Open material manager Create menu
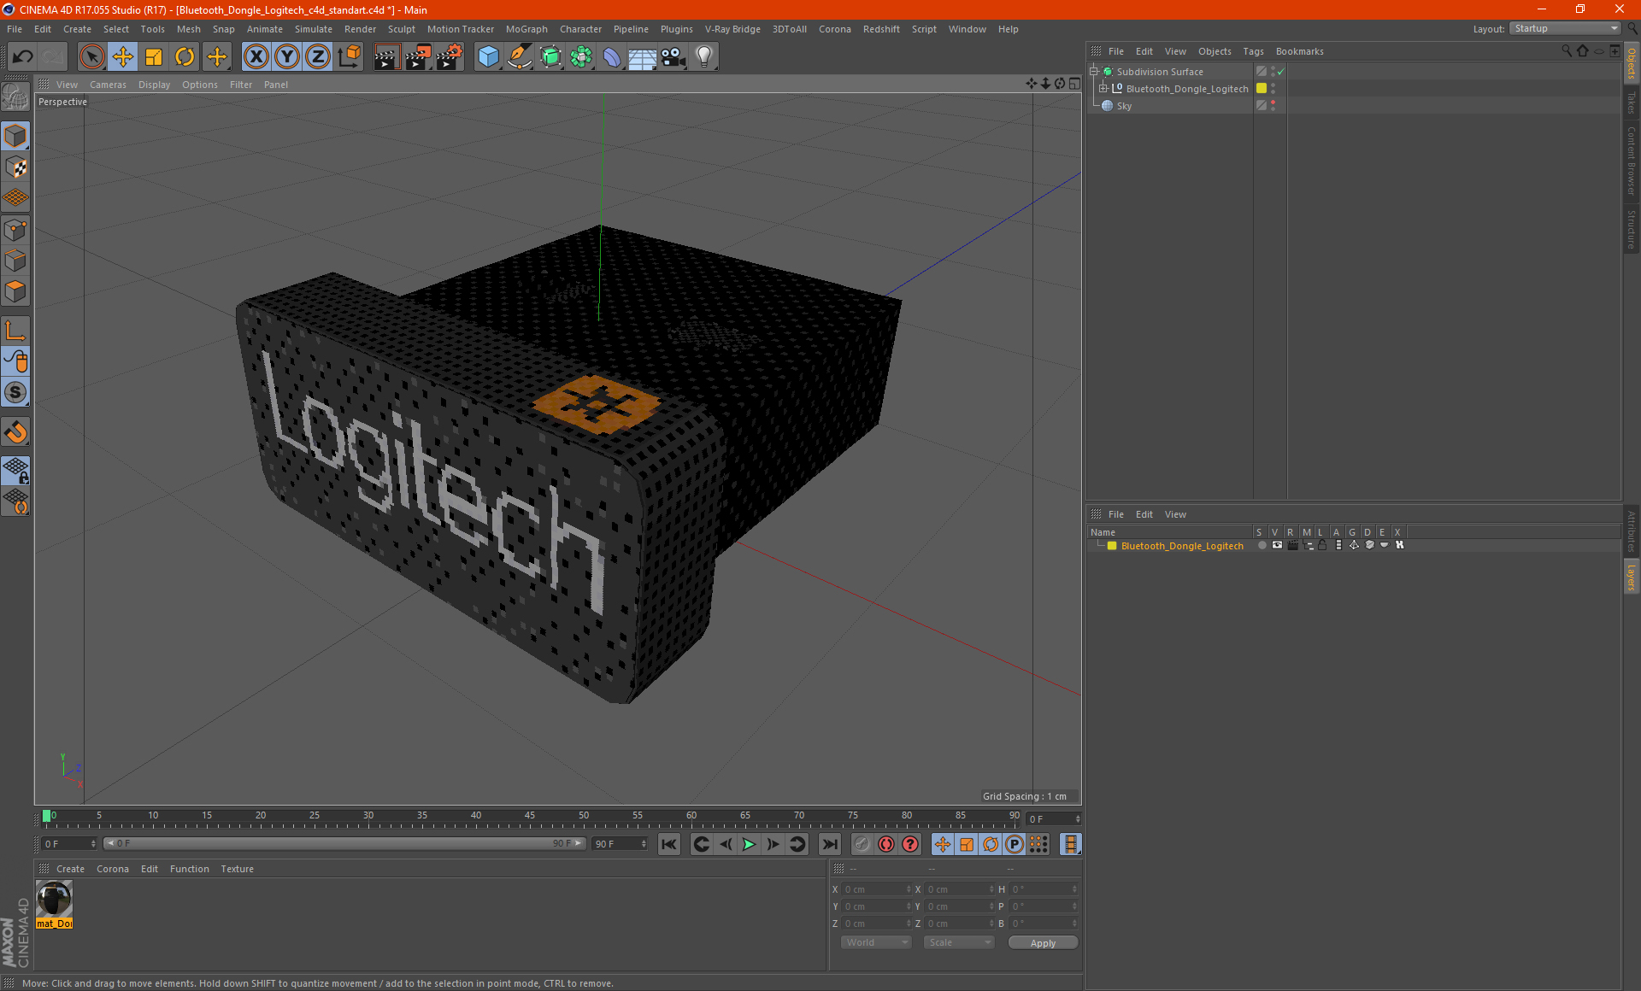Image resolution: width=1641 pixels, height=991 pixels. click(x=70, y=869)
